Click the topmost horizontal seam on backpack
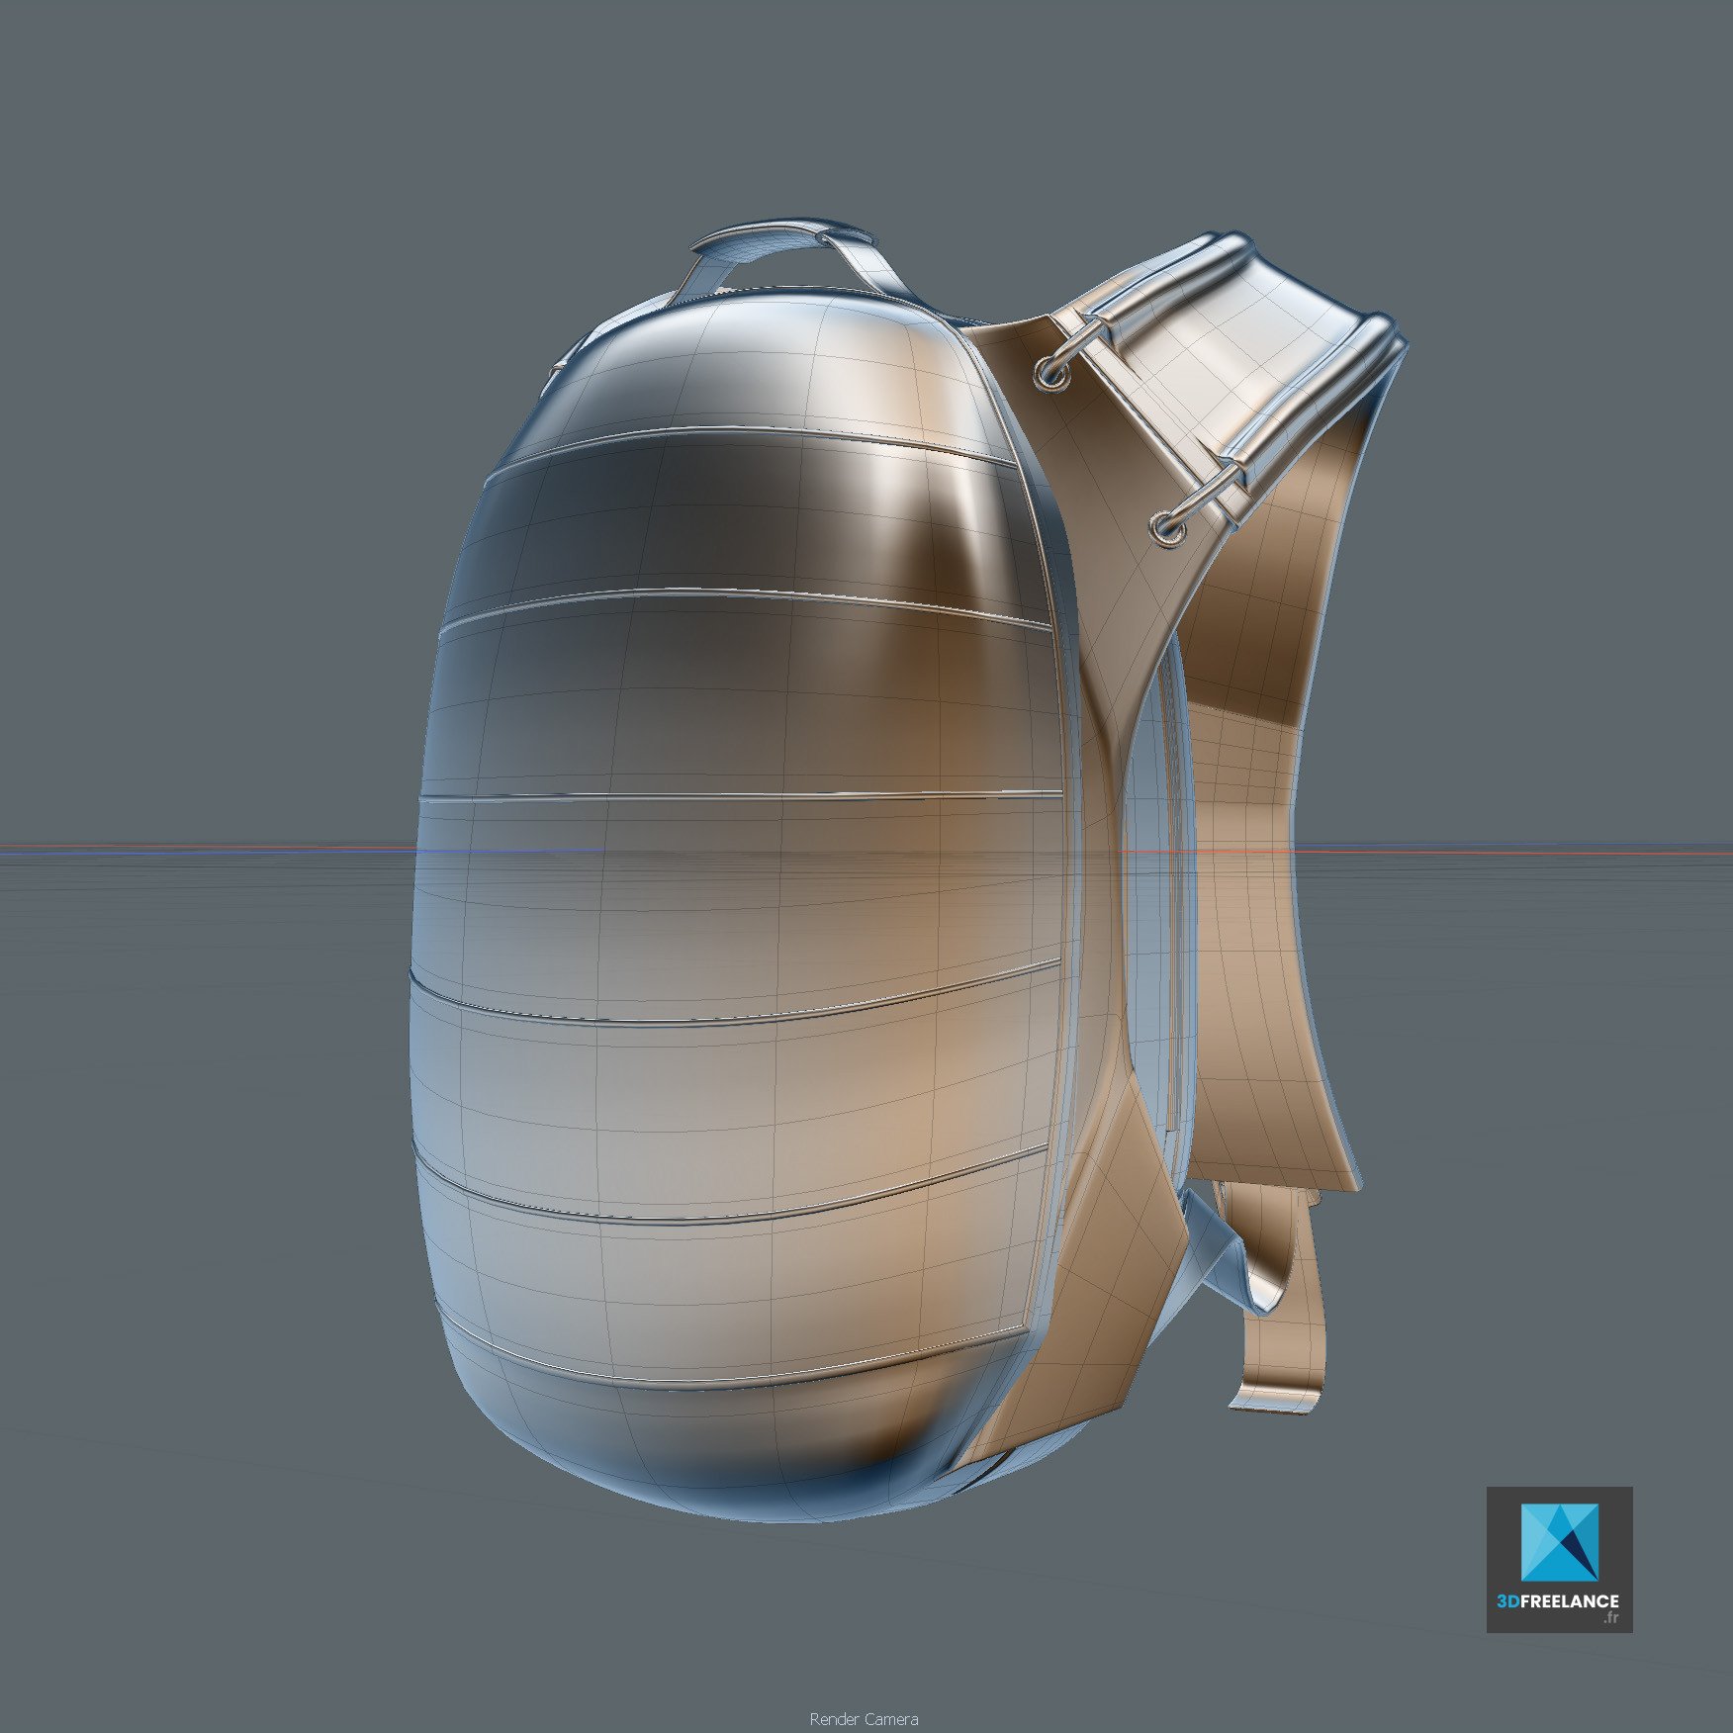Viewport: 1733px width, 1733px height. [752, 435]
